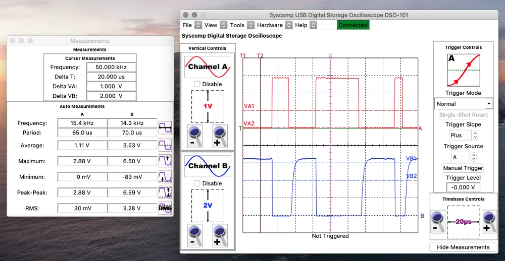Toggle the Frequency/Period measurement icon
Viewport: 505px width, 261px height.
click(165, 128)
